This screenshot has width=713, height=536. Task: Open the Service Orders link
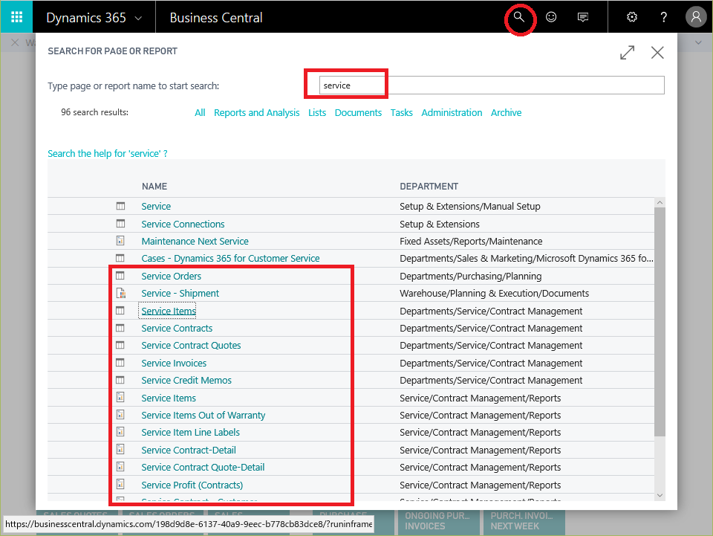coord(171,277)
